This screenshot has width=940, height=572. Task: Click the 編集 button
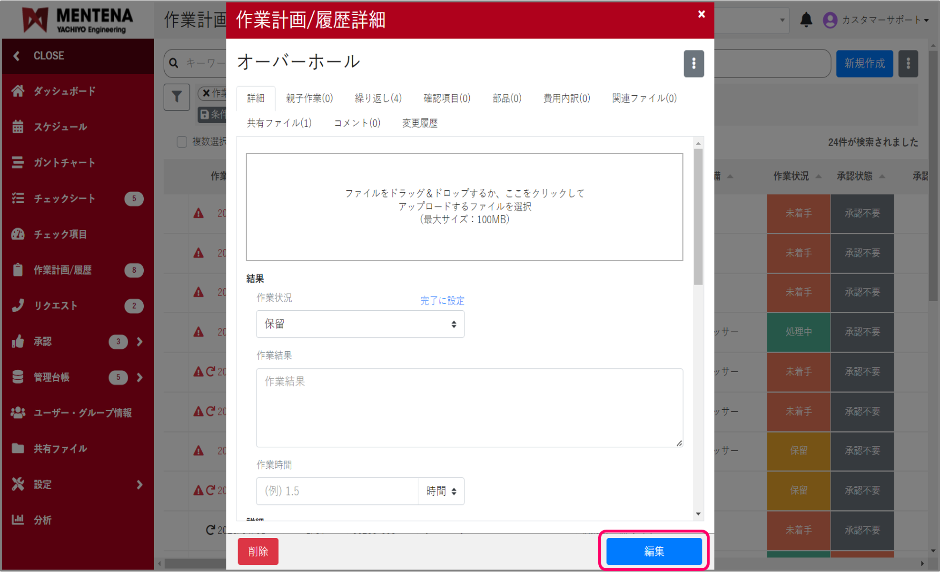point(654,551)
